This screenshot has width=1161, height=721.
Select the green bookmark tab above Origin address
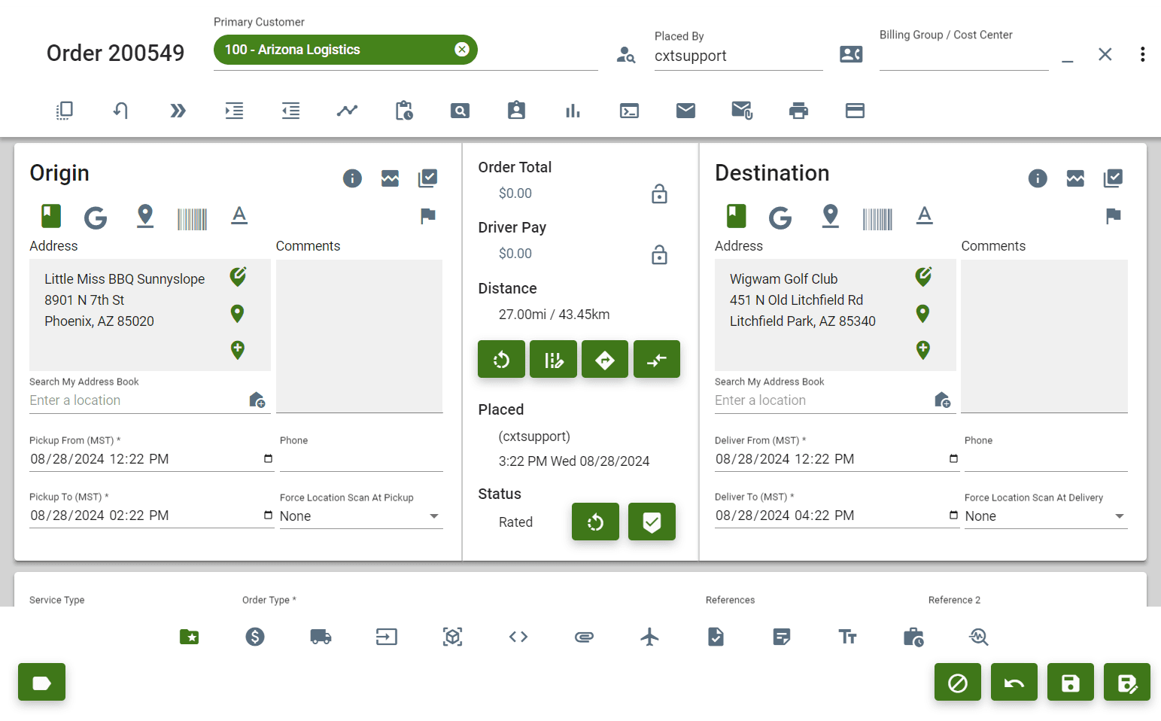coord(50,216)
